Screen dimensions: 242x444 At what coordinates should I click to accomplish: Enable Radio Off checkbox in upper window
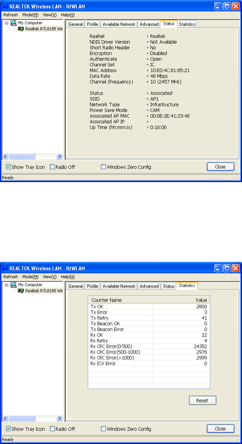tap(52, 167)
